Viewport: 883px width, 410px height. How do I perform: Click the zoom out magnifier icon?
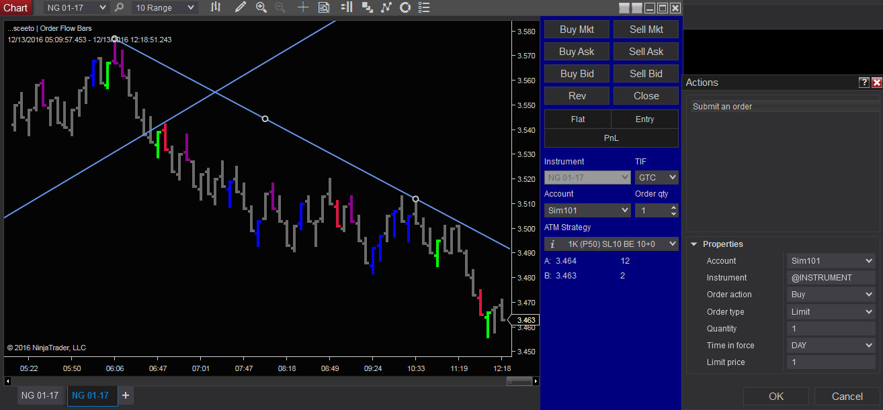click(280, 7)
